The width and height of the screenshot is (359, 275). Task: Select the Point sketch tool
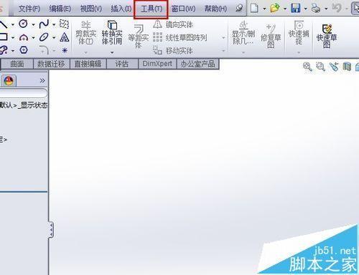pos(65,50)
